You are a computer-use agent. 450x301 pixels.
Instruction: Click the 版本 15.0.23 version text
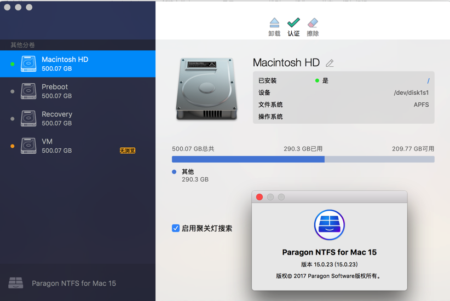pyautogui.click(x=329, y=264)
